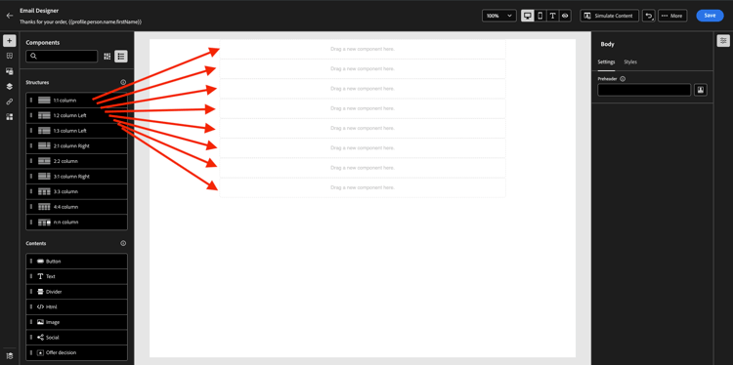Select the 2:2 column structure
This screenshot has height=365, width=733.
pos(76,161)
